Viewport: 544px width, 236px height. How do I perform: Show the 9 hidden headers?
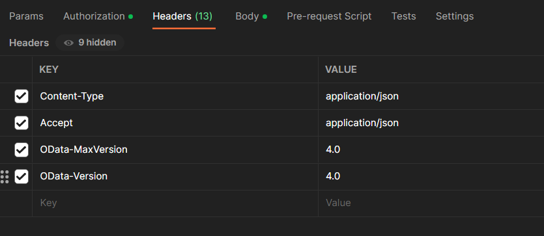click(90, 42)
